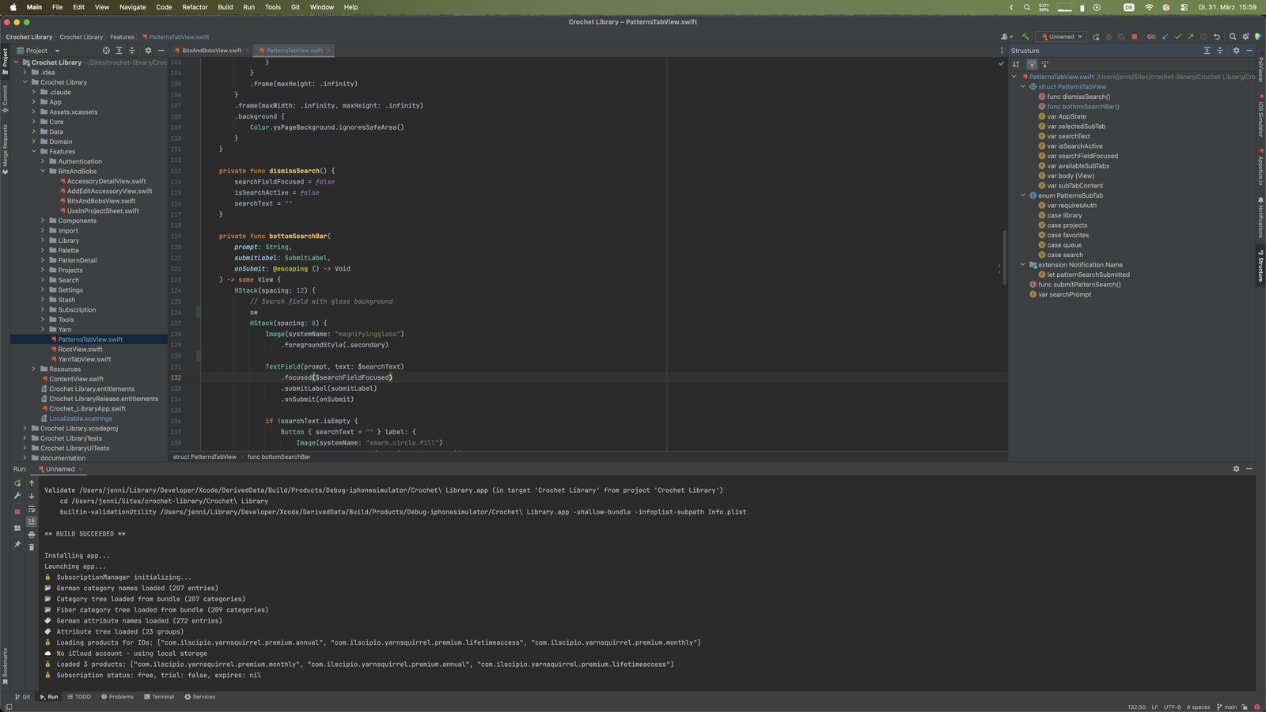The width and height of the screenshot is (1266, 712).
Task: Click wrench icon in Run panel sidebar
Action: pyautogui.click(x=17, y=496)
